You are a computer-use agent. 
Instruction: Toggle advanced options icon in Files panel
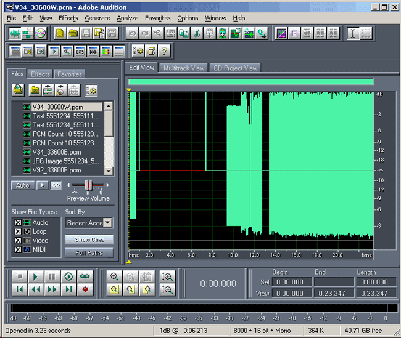91,90
